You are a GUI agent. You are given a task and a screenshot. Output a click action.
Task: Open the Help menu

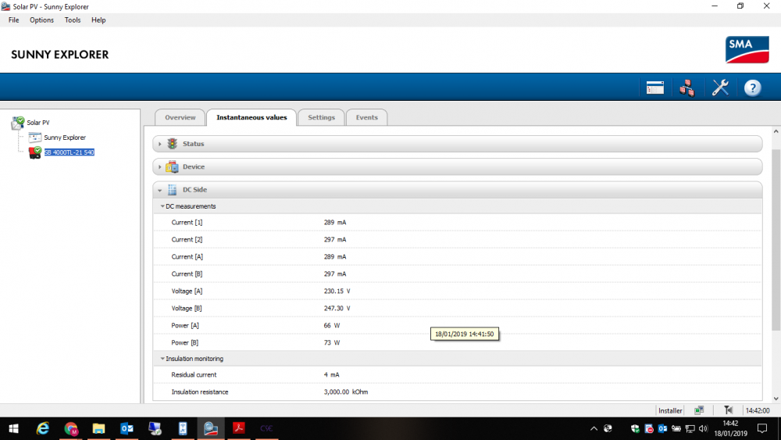coord(98,20)
